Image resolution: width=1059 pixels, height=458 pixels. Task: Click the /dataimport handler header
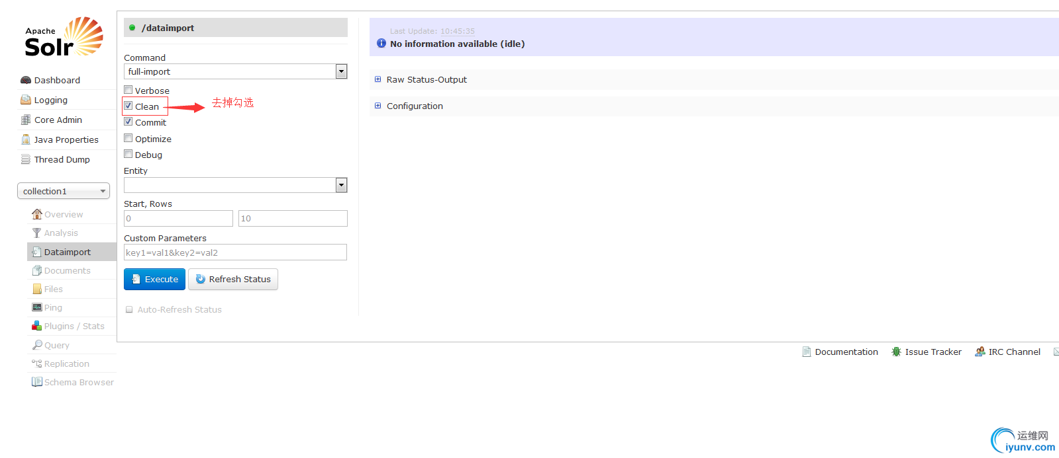pyautogui.click(x=236, y=28)
